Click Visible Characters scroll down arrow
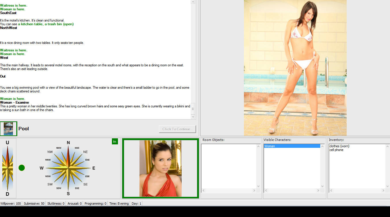 tap(322, 186)
